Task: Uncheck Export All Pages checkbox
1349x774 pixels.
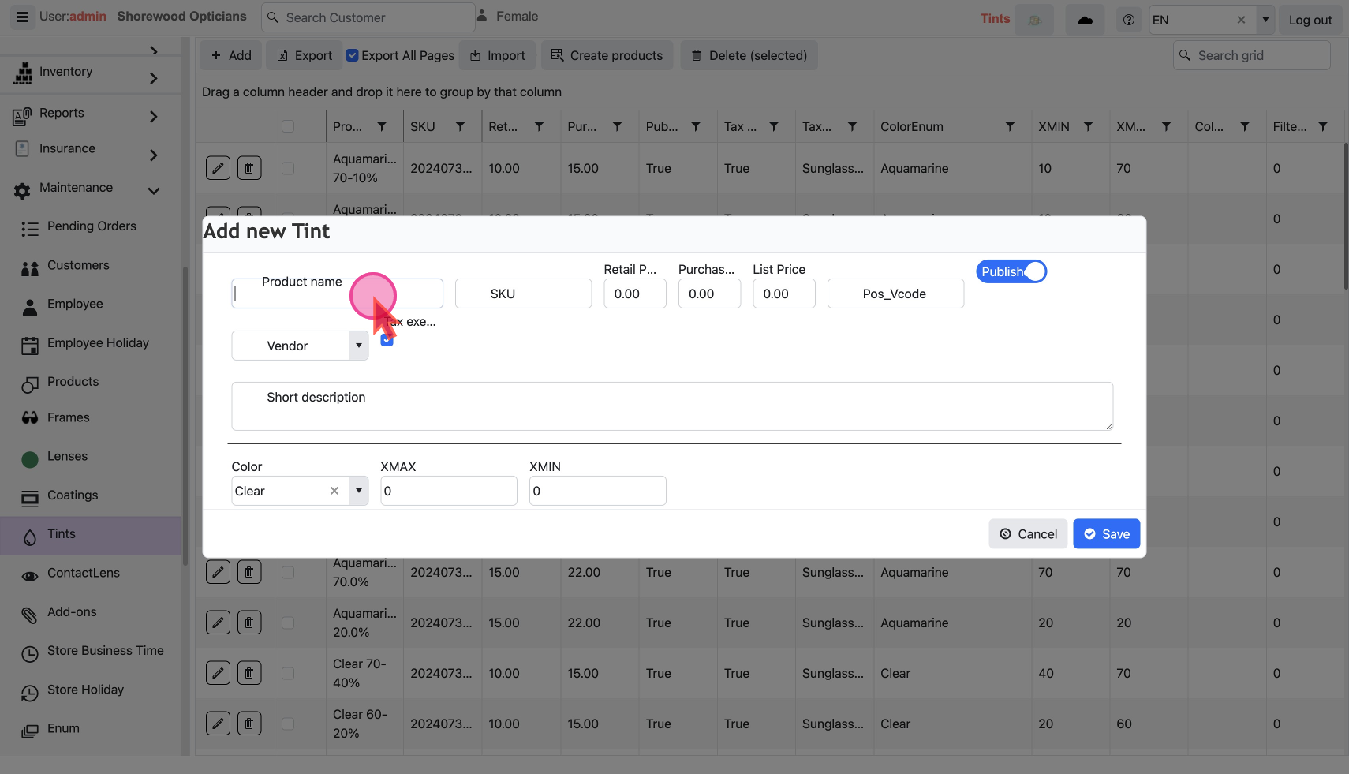Action: [353, 55]
